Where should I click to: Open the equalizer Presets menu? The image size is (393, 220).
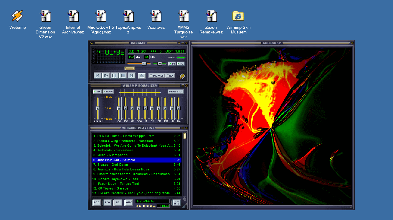[x=176, y=92]
